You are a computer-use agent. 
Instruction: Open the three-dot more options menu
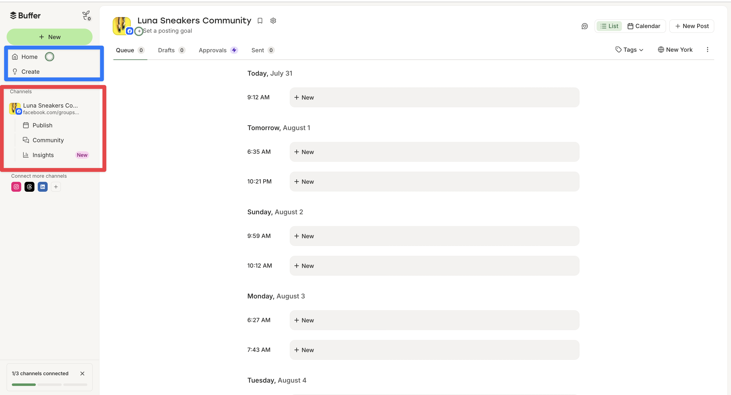[707, 50]
